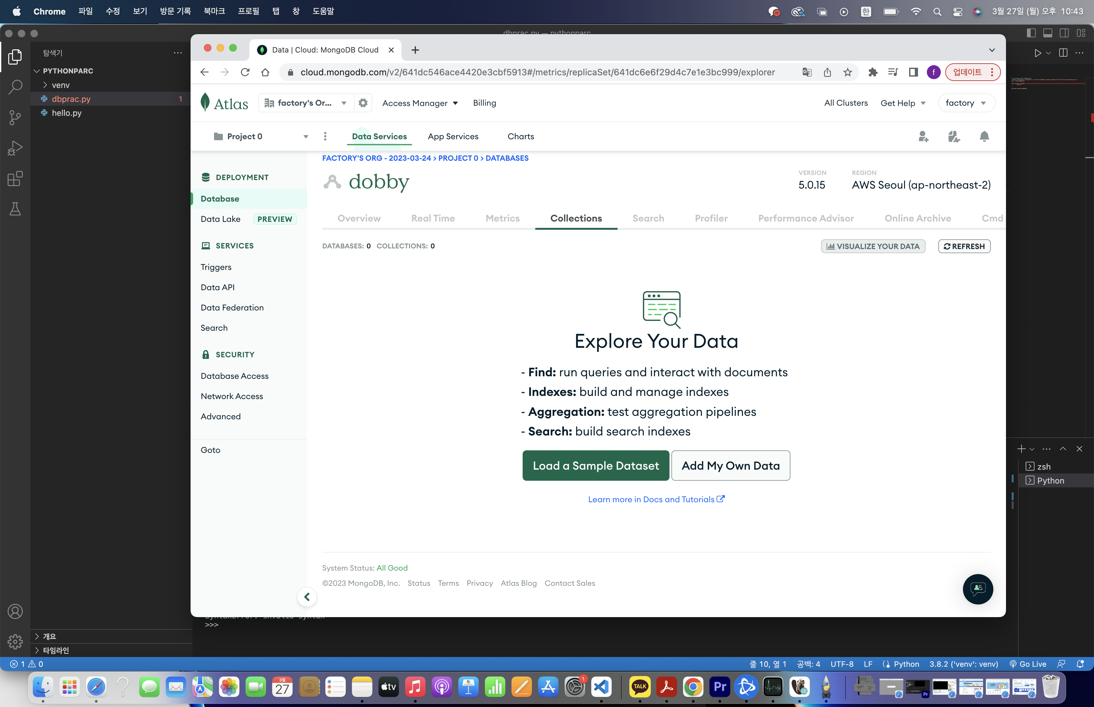Screen dimensions: 1094x707
Task: Click the Atlas logo
Action: [224, 103]
